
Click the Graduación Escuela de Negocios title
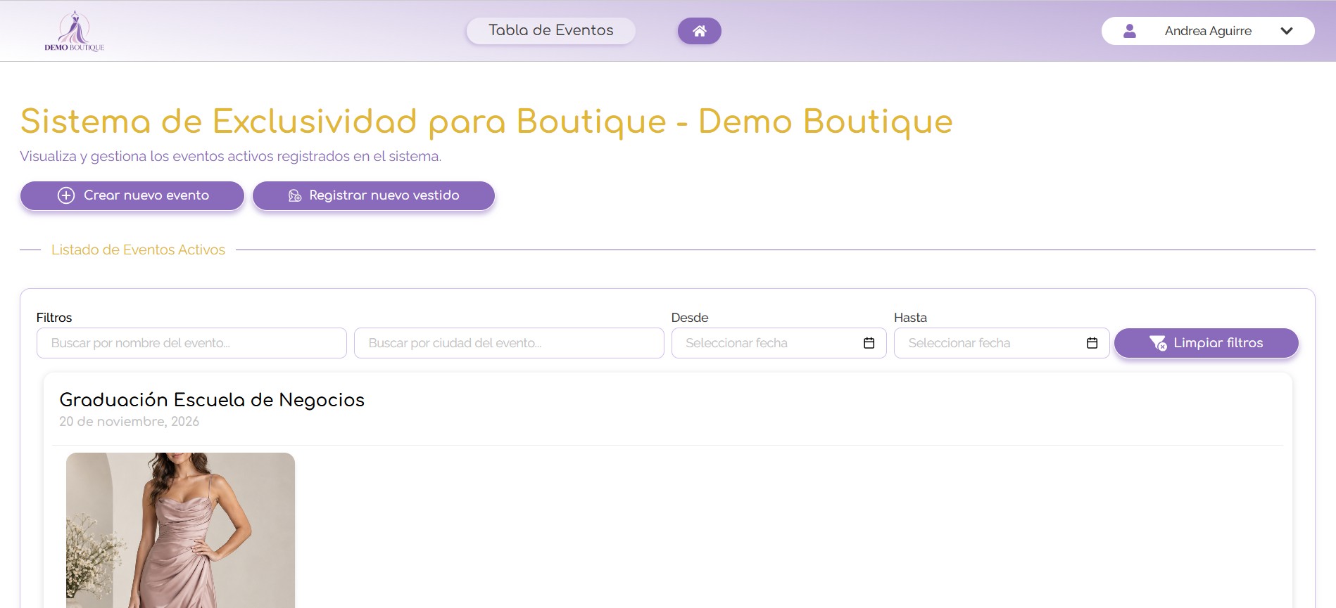(212, 400)
